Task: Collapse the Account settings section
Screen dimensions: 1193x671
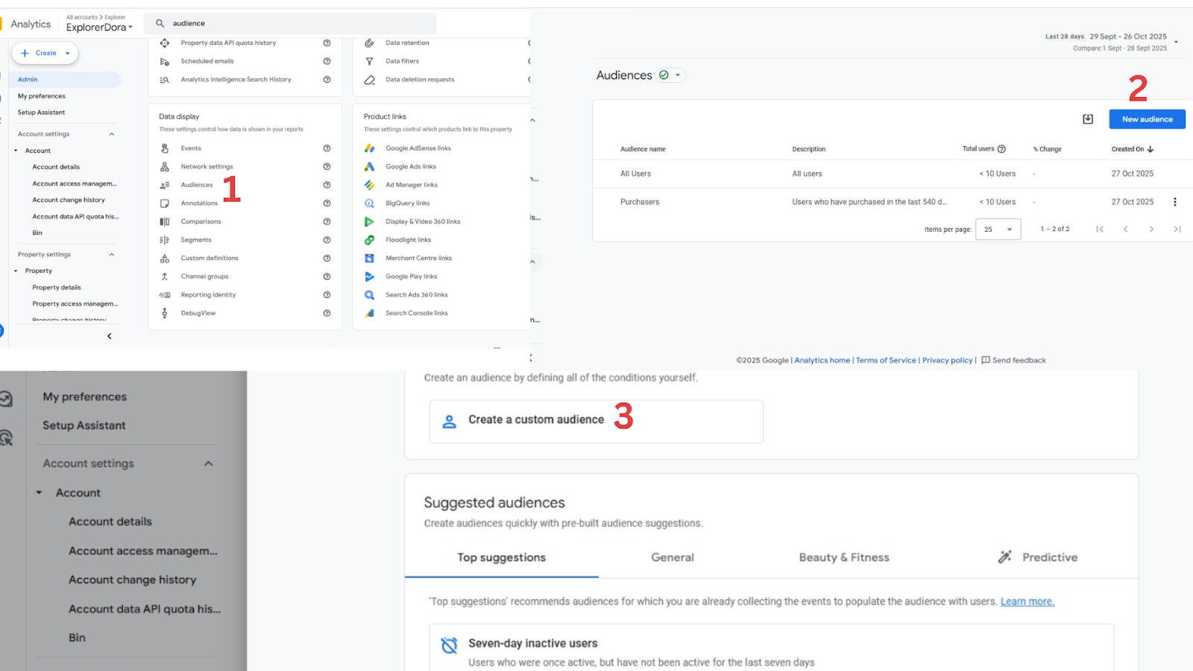Action: point(112,134)
